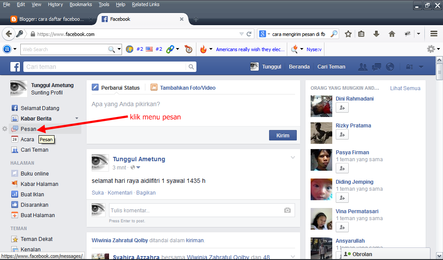443x260 pixels.
Task: Click the Kirim button
Action: [282, 135]
